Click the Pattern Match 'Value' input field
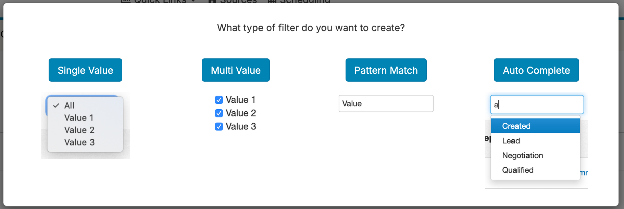Screen dimensions: 624x209 coord(386,103)
